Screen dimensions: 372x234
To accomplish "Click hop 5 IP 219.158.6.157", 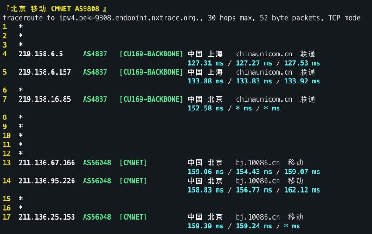I will (x=45, y=72).
